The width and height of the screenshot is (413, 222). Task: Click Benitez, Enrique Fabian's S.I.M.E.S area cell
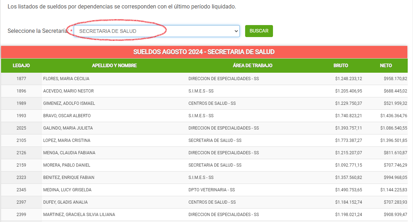[201, 178]
